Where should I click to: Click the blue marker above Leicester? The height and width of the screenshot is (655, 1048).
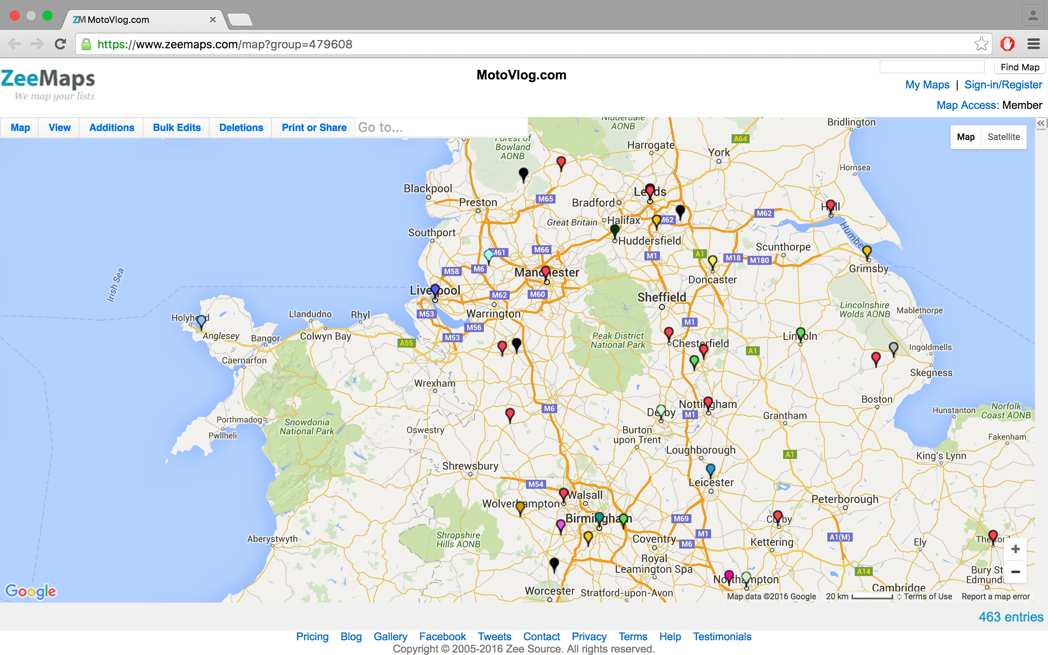[711, 469]
